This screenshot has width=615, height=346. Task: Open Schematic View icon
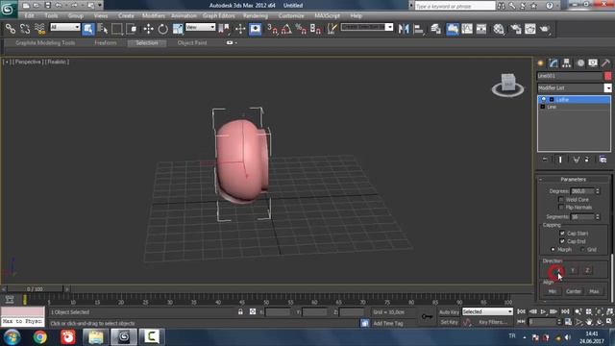pos(481,29)
